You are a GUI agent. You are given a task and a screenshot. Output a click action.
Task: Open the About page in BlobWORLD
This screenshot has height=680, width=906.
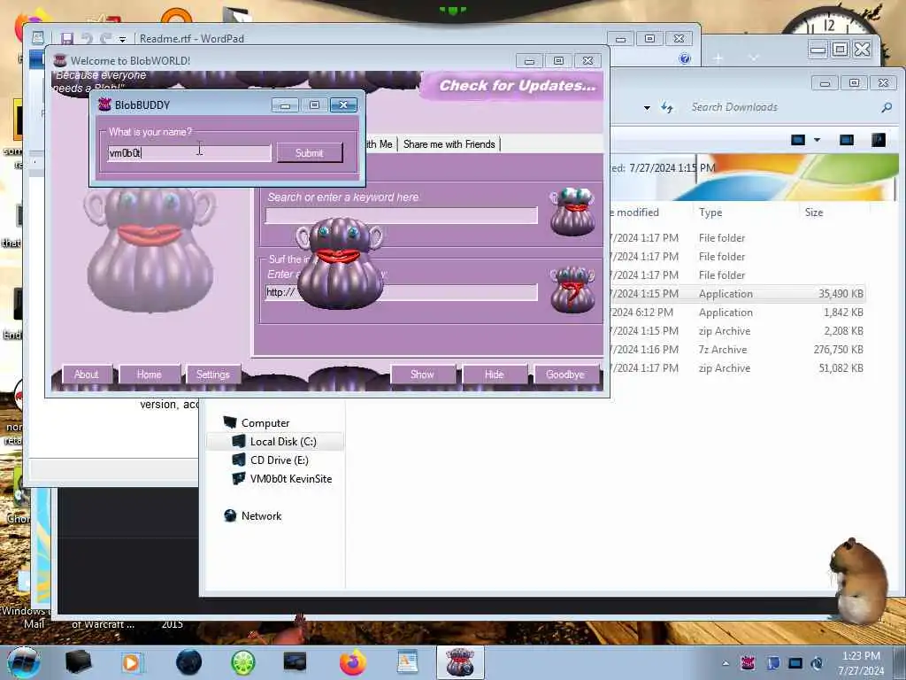86,375
